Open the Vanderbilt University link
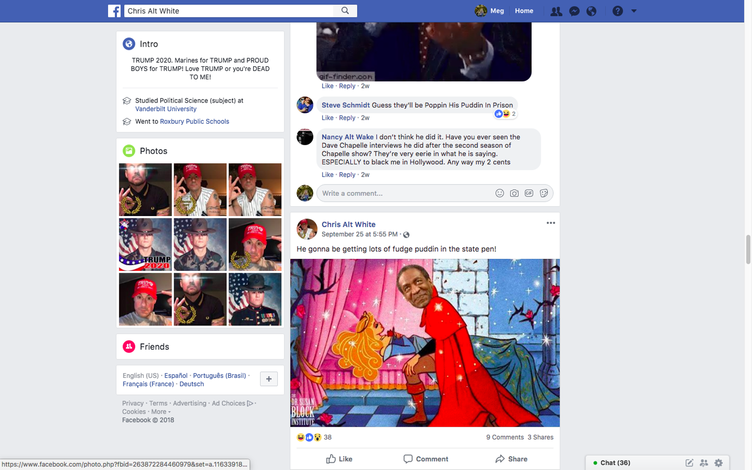Image resolution: width=752 pixels, height=470 pixels. pyautogui.click(x=166, y=109)
